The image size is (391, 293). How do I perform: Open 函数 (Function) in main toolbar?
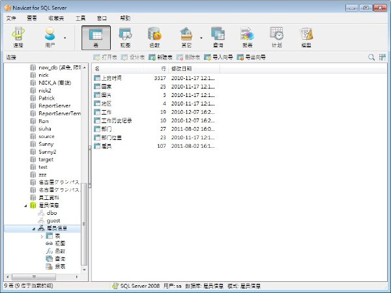tap(154, 37)
